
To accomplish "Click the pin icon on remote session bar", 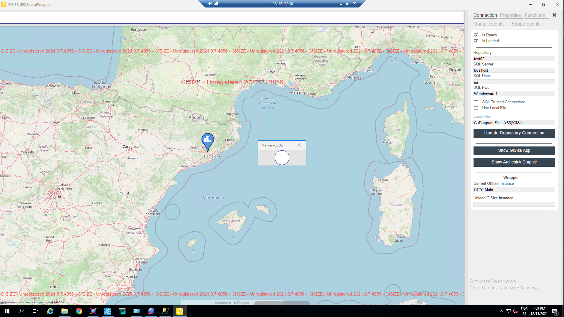I will [x=210, y=4].
